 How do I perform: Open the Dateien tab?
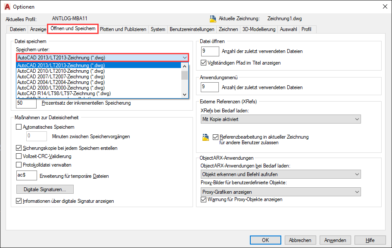point(18,29)
